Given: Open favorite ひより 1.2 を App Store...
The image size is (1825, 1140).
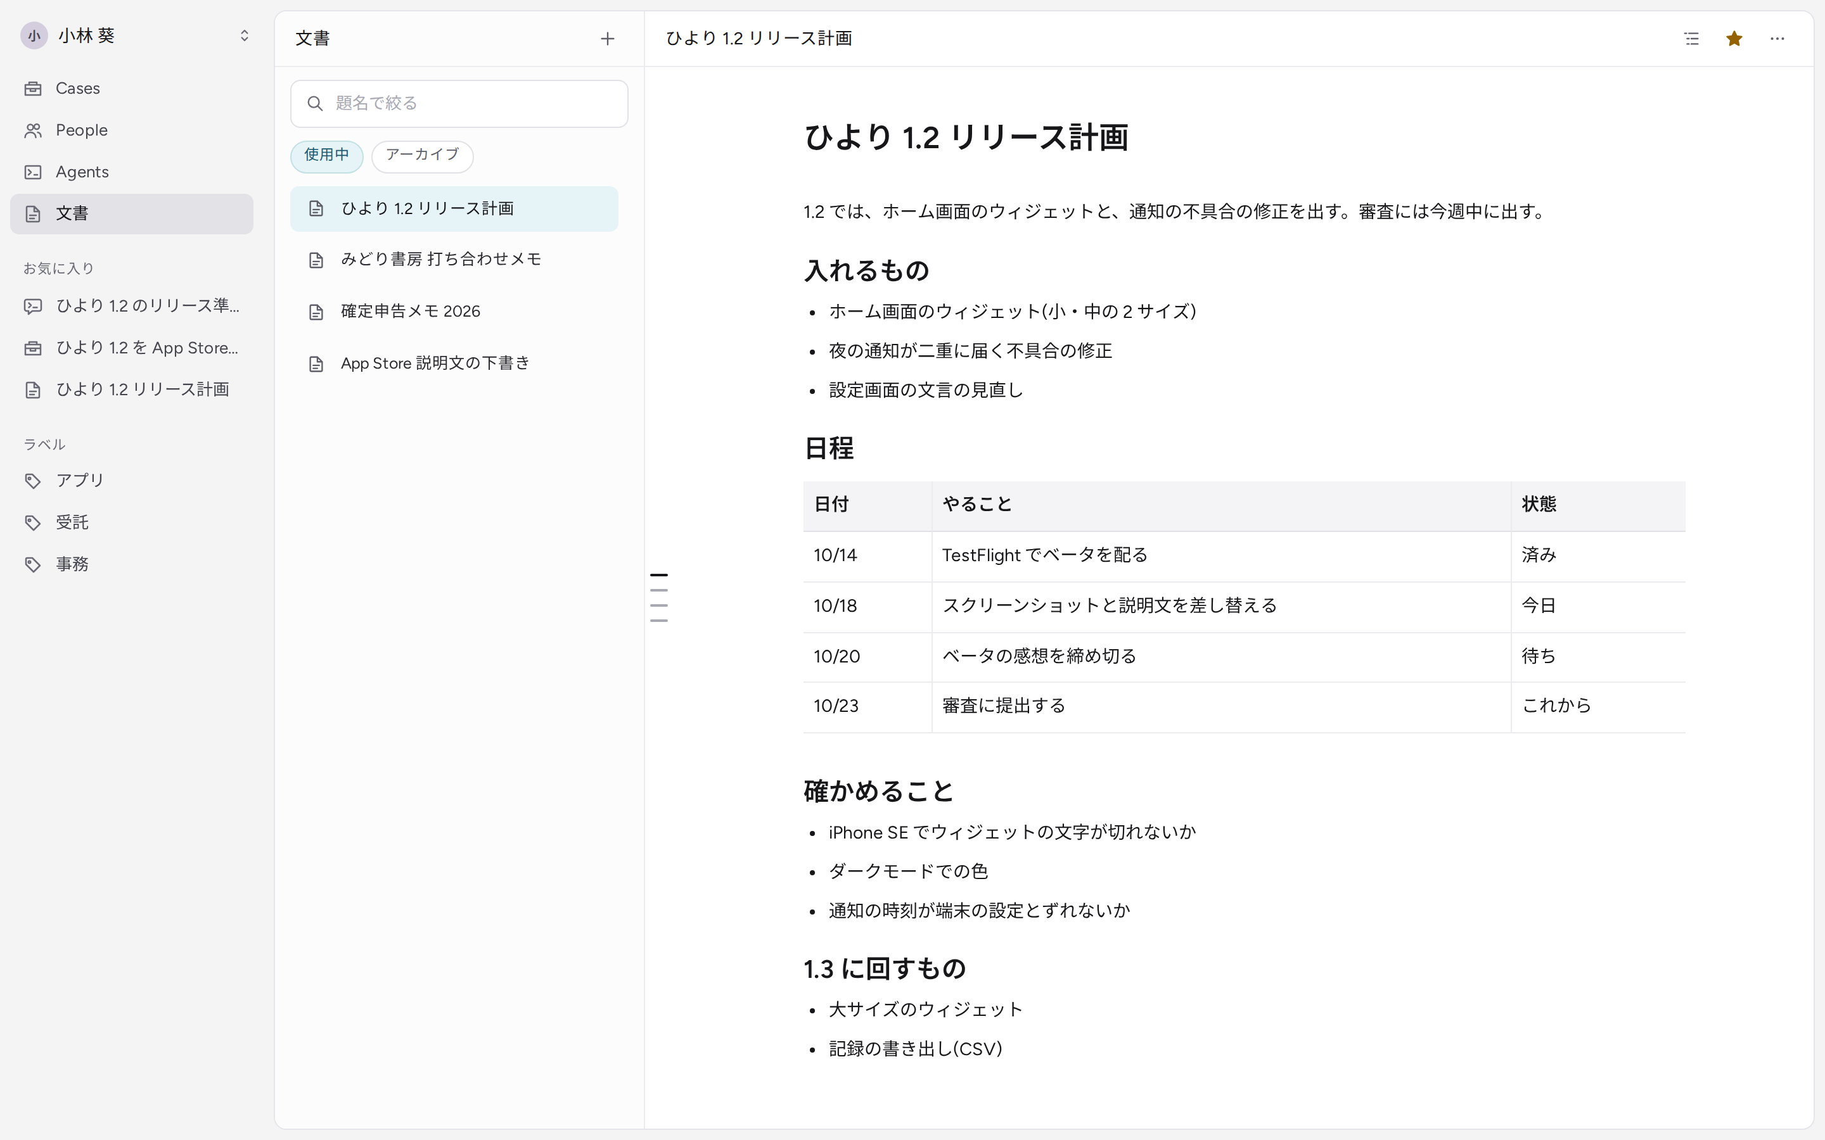Looking at the screenshot, I should pyautogui.click(x=131, y=348).
